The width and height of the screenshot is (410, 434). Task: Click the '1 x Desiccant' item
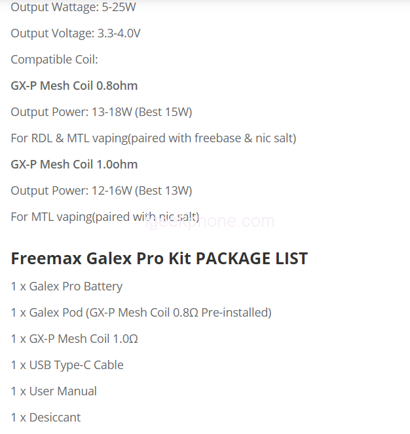pyautogui.click(x=46, y=418)
